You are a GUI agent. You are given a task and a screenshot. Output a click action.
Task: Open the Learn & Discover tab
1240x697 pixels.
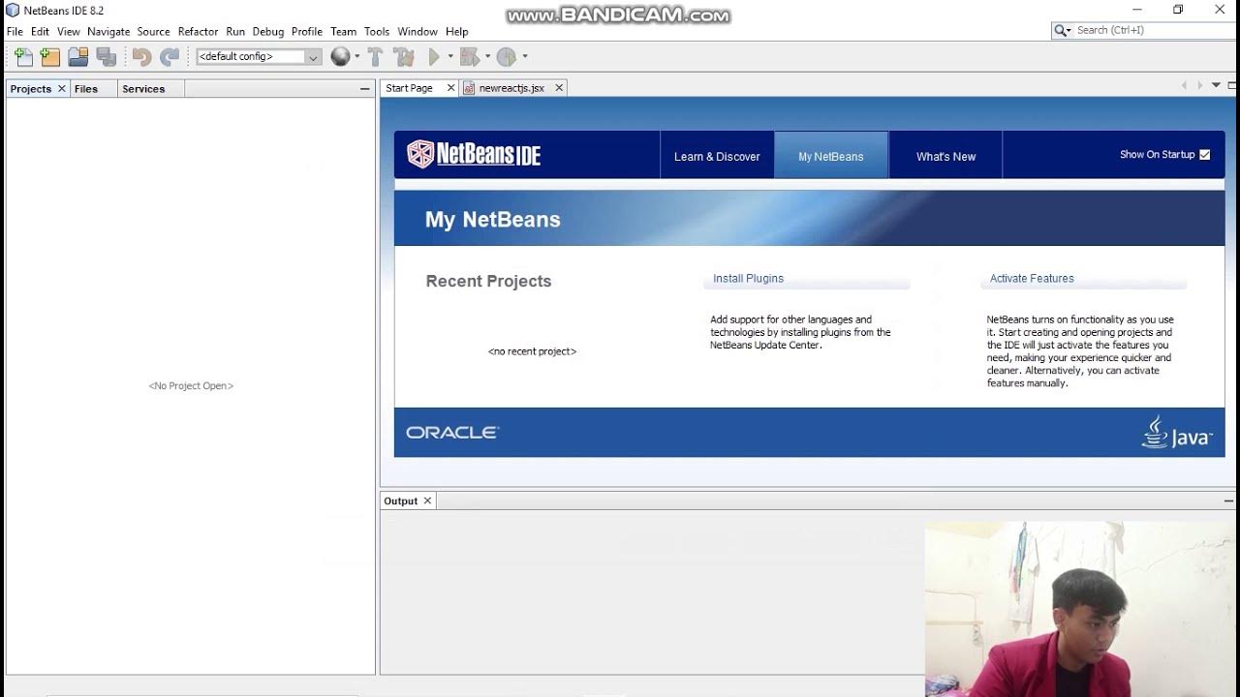717,156
